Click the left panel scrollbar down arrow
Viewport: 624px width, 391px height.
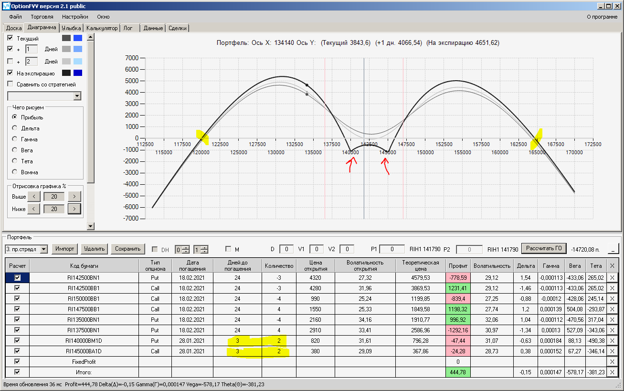point(91,226)
